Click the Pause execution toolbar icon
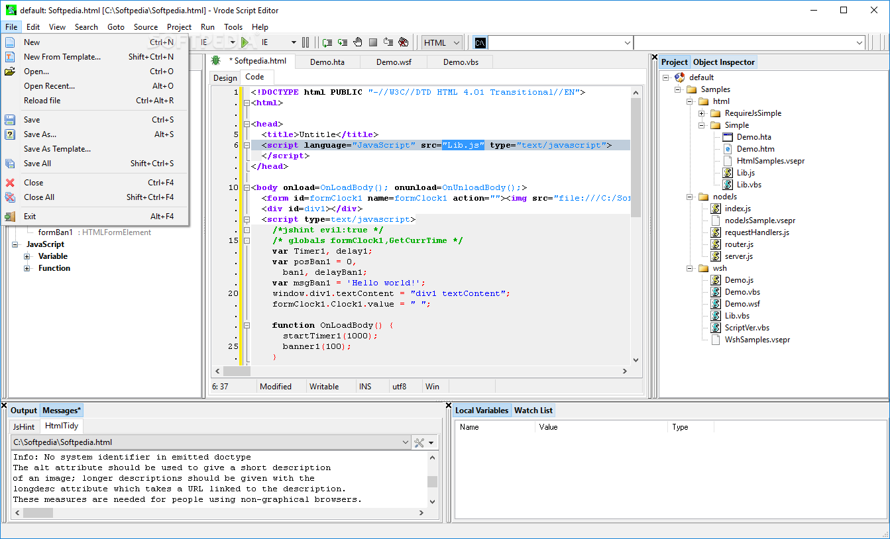Screen dimensions: 890x539 [x=306, y=42]
